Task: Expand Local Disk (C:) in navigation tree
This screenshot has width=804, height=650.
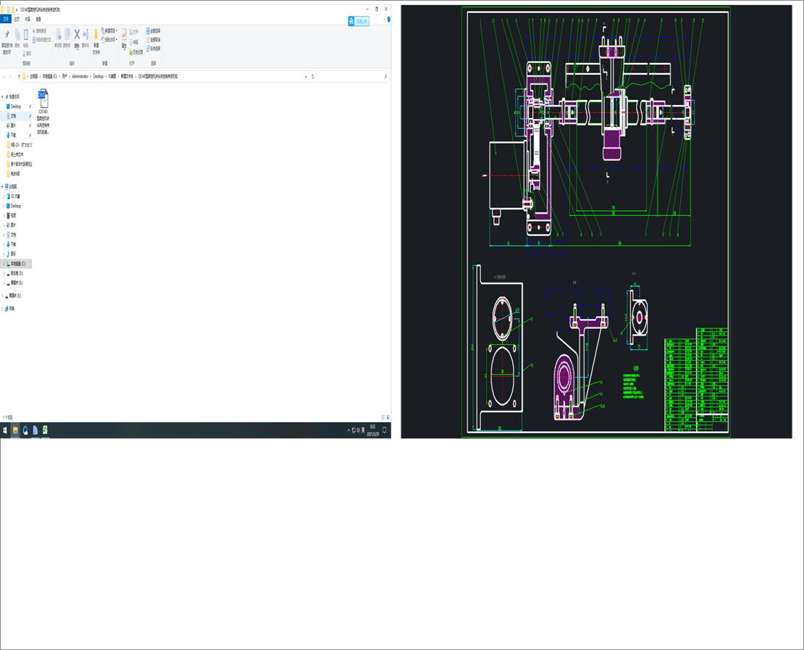Action: tap(4, 263)
